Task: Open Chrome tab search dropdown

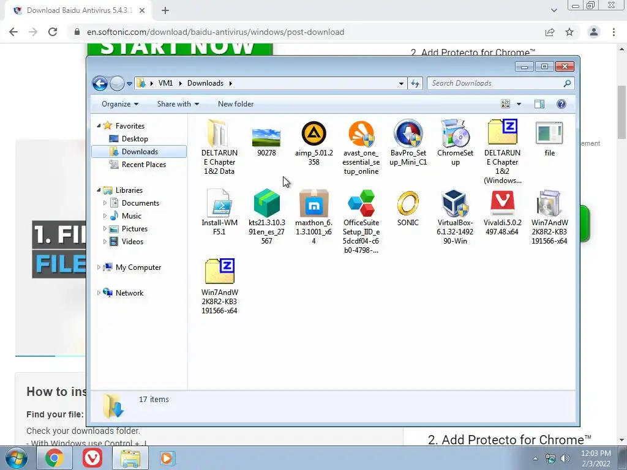Action: coord(554,10)
